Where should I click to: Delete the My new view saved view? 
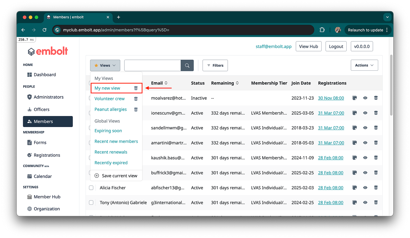pyautogui.click(x=136, y=88)
